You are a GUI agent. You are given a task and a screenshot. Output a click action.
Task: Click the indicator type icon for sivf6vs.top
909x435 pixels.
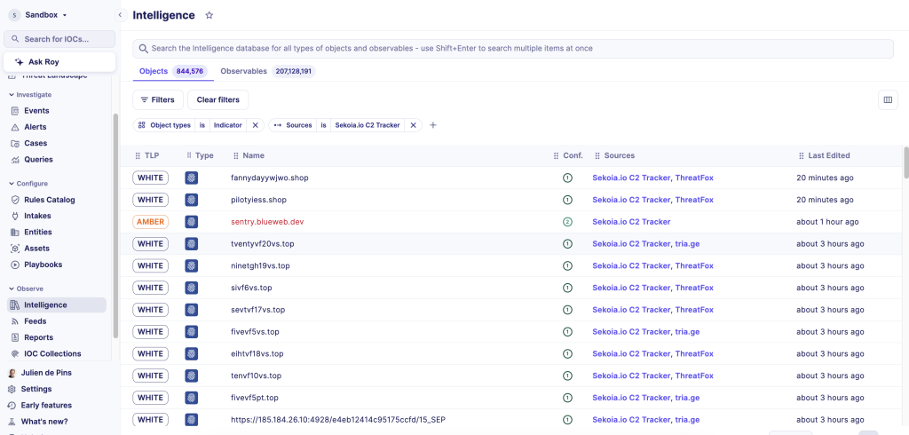tap(192, 289)
